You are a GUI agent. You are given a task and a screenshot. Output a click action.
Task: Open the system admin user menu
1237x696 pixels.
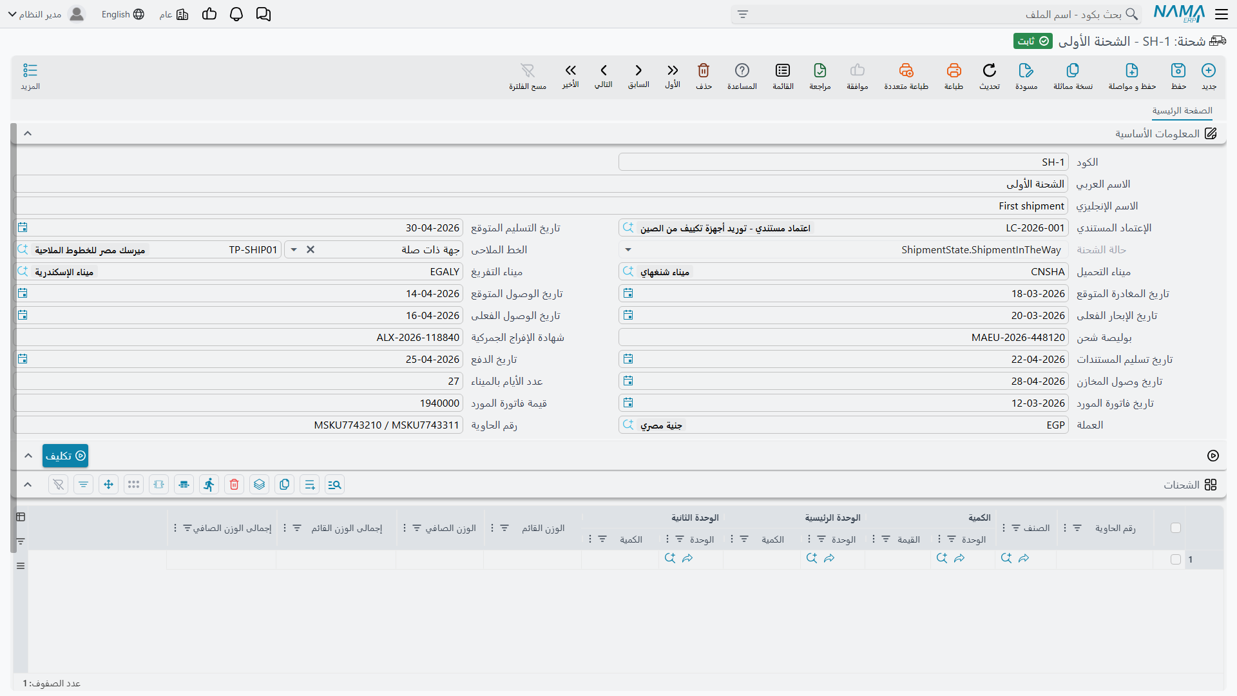pyautogui.click(x=46, y=14)
